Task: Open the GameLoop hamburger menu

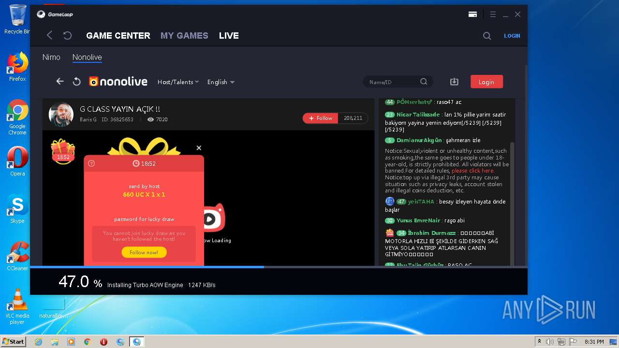Action: 493,14
